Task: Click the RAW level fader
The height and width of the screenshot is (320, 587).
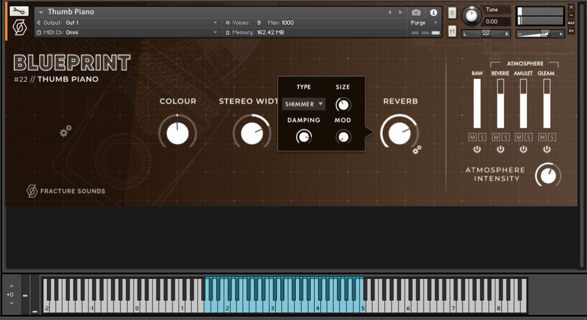Action: pyautogui.click(x=477, y=104)
